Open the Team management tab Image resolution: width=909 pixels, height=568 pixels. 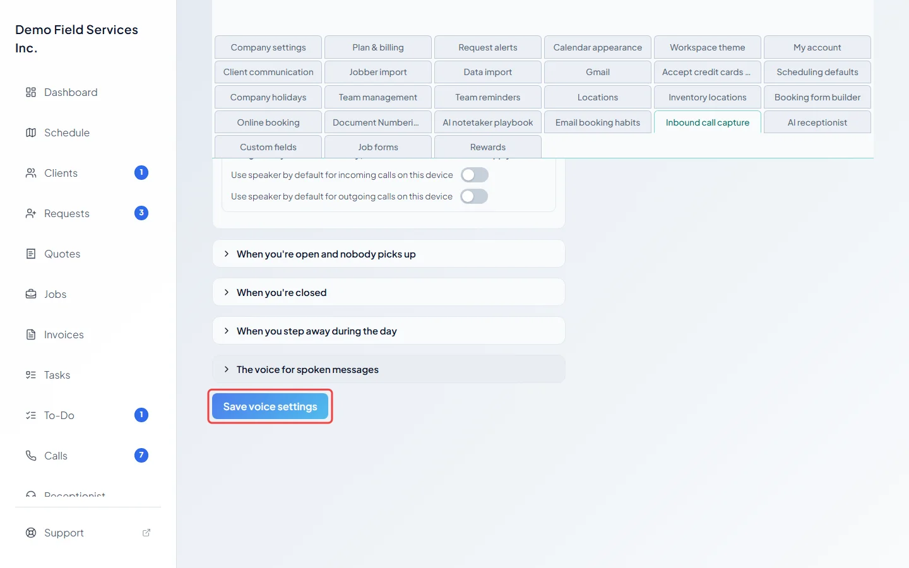378,97
